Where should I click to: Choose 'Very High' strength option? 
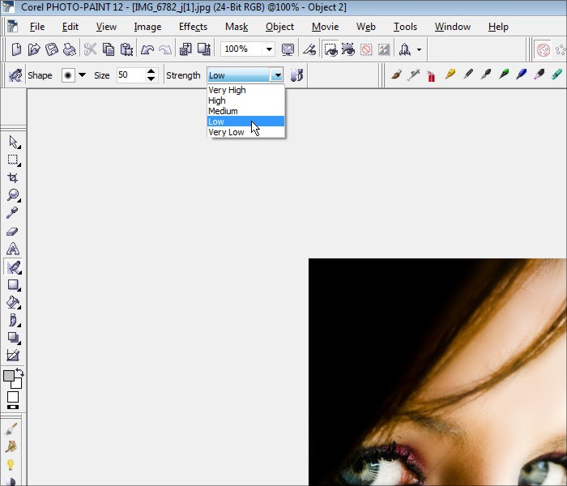(227, 90)
